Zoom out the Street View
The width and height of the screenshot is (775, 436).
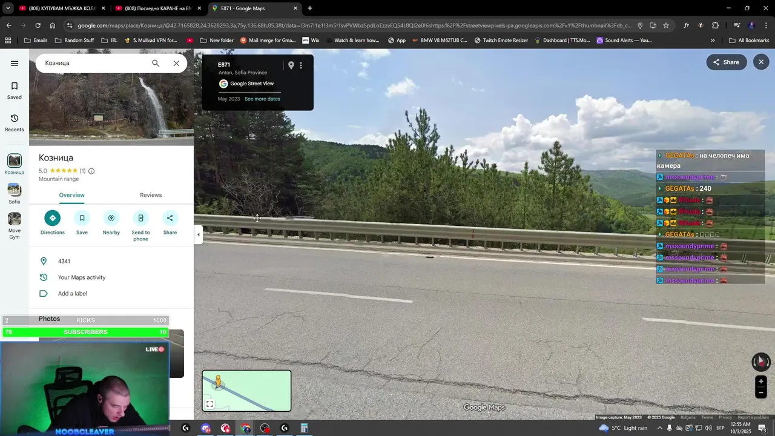click(x=761, y=393)
